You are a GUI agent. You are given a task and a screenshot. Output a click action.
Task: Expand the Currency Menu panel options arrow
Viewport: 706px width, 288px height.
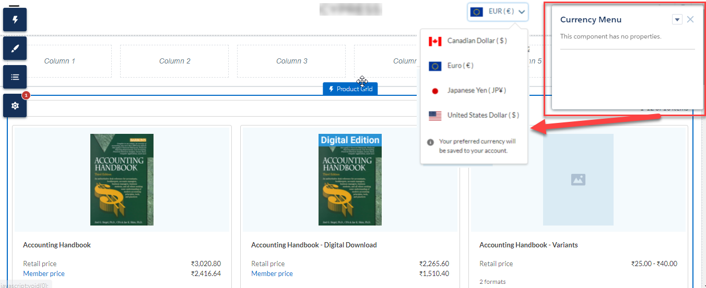[x=677, y=20]
